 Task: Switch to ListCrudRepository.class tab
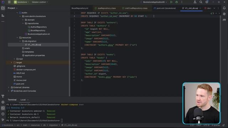click(x=135, y=8)
